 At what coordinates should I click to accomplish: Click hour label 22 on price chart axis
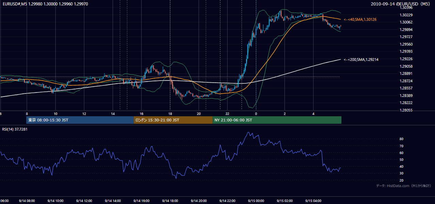pos(227,114)
